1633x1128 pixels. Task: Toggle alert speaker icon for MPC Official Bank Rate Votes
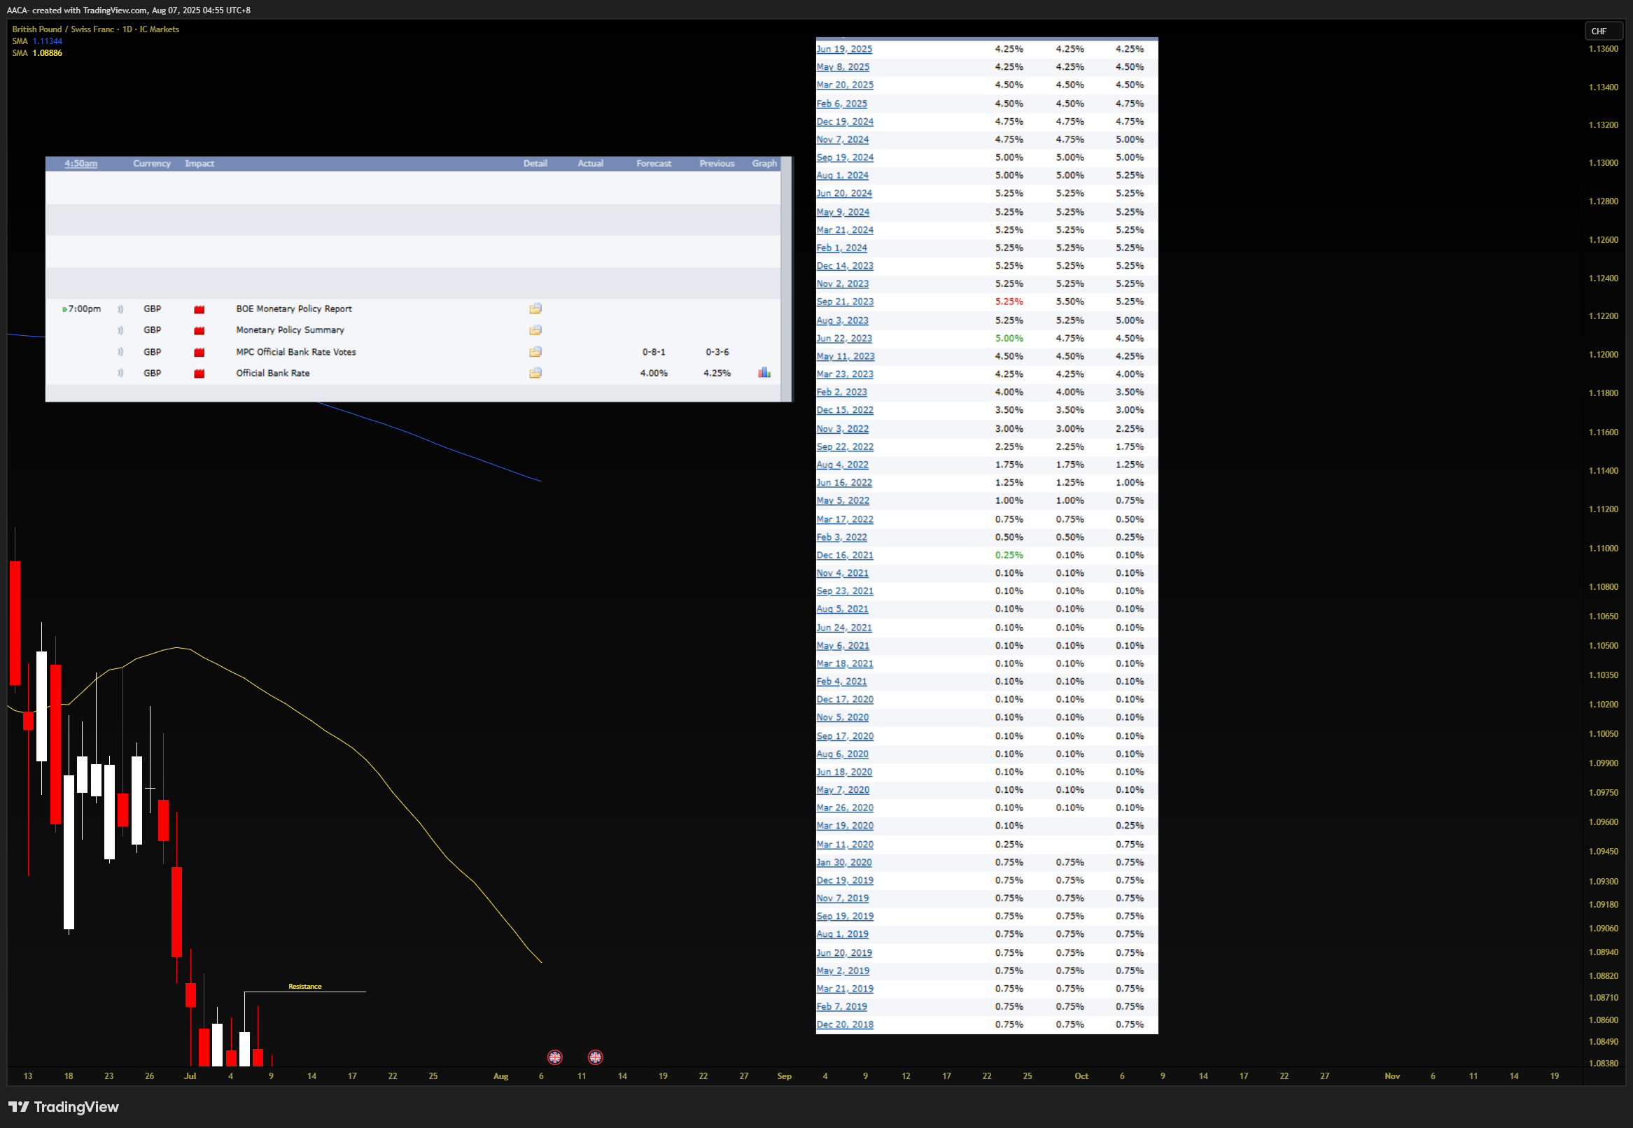tap(120, 352)
